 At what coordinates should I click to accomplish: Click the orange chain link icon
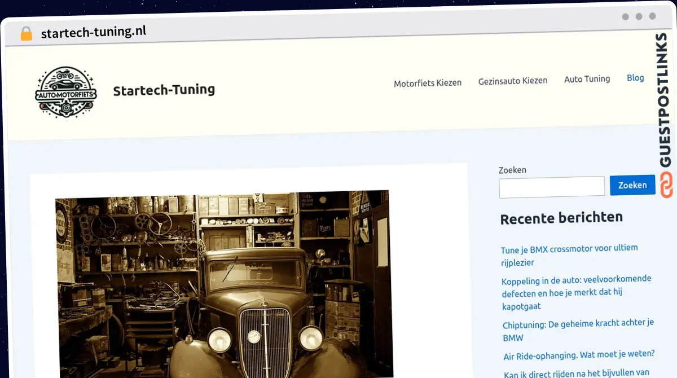pyautogui.click(x=666, y=186)
